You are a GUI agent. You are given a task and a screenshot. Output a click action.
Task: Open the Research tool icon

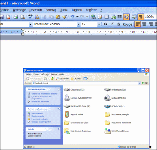pyautogui.click(x=37, y=17)
